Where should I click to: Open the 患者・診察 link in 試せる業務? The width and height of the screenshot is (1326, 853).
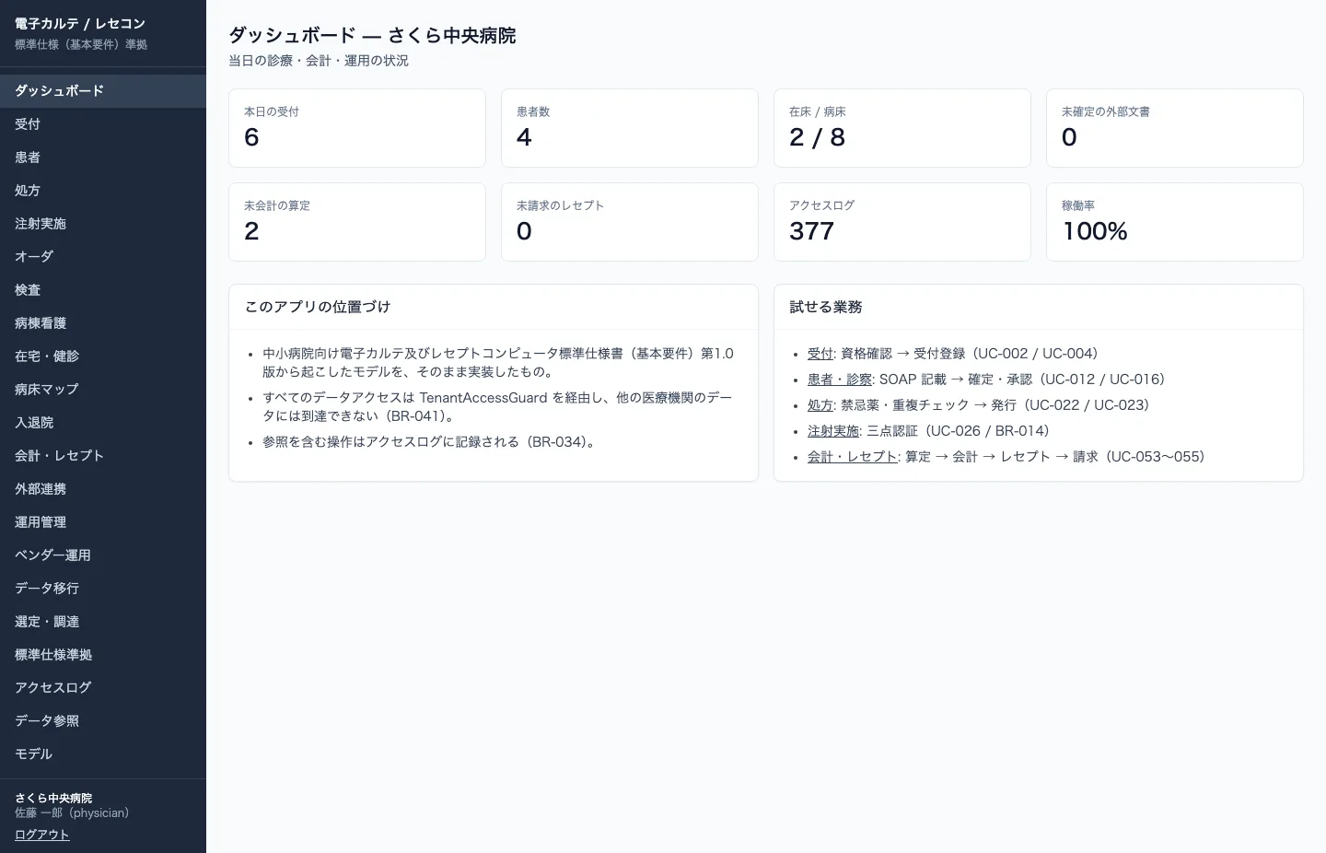[x=839, y=380]
